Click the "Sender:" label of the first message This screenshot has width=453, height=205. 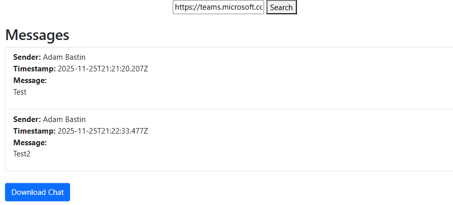(27, 57)
